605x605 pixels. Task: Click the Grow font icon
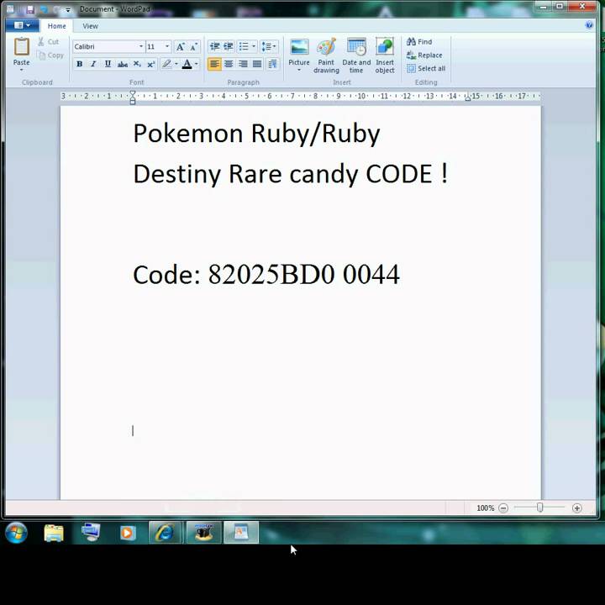click(180, 47)
